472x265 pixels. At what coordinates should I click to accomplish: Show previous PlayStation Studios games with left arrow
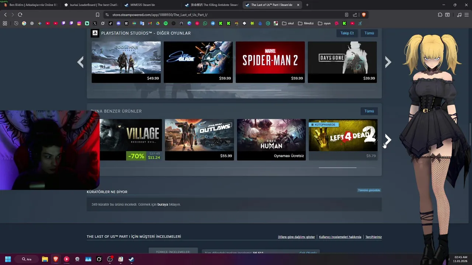80,62
